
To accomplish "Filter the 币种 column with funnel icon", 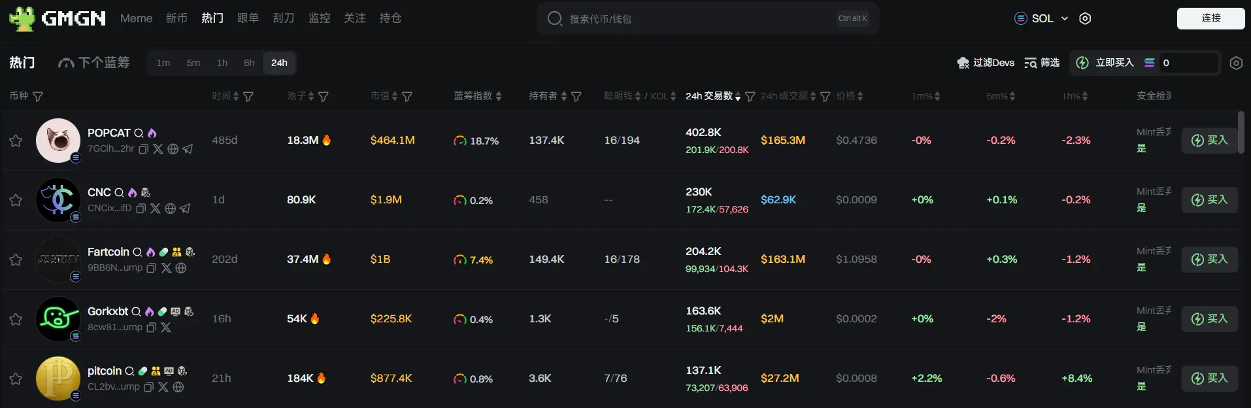I will point(38,97).
